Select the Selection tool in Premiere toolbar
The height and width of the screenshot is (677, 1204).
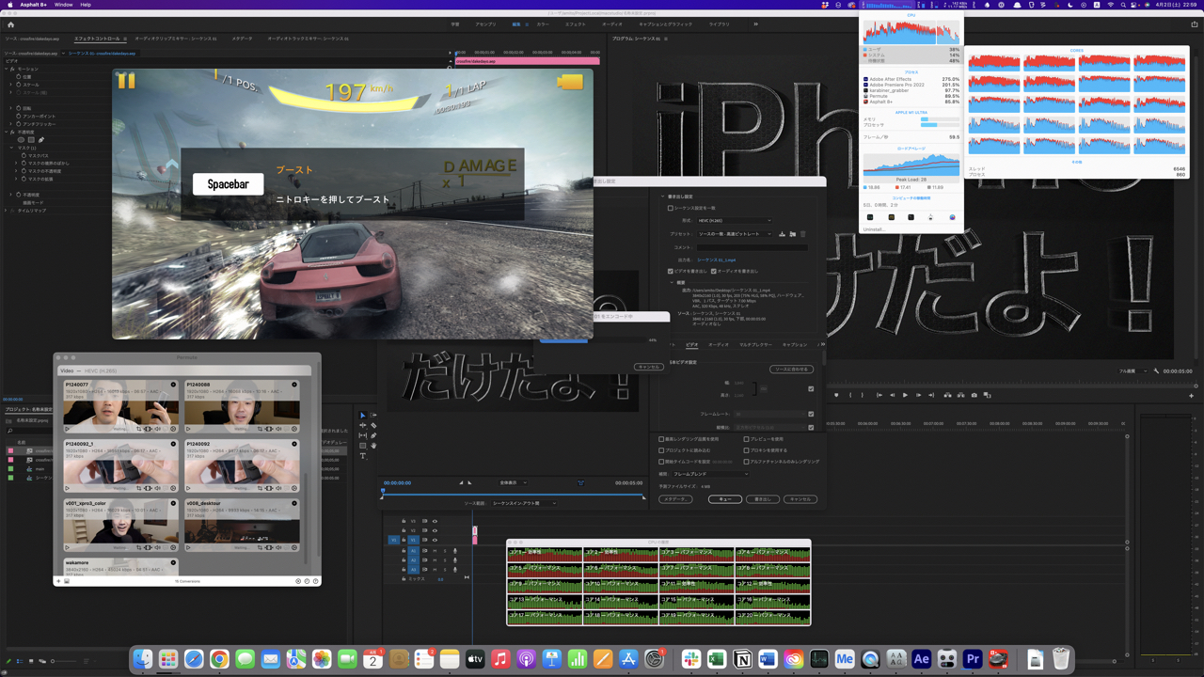click(362, 415)
